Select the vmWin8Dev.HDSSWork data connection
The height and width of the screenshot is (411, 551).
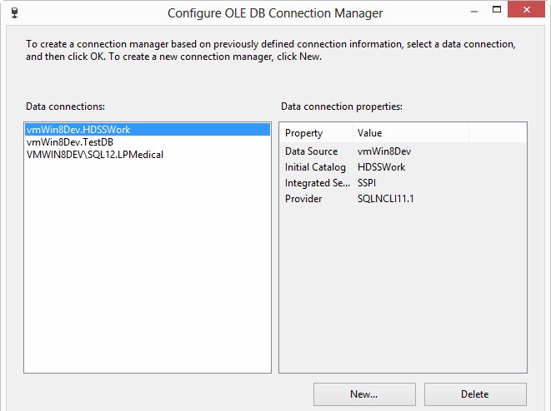pyautogui.click(x=78, y=130)
